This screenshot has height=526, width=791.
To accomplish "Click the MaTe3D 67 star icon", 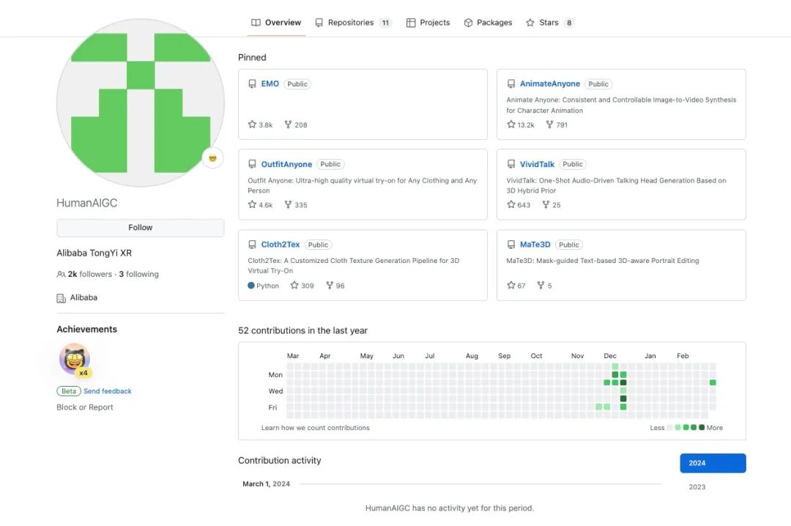I will coord(511,285).
